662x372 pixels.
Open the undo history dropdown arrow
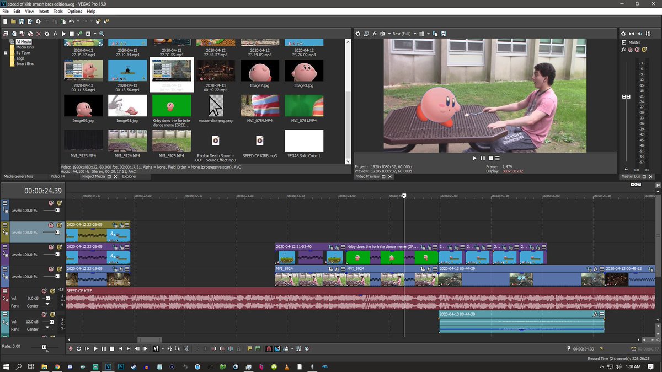[x=78, y=21]
